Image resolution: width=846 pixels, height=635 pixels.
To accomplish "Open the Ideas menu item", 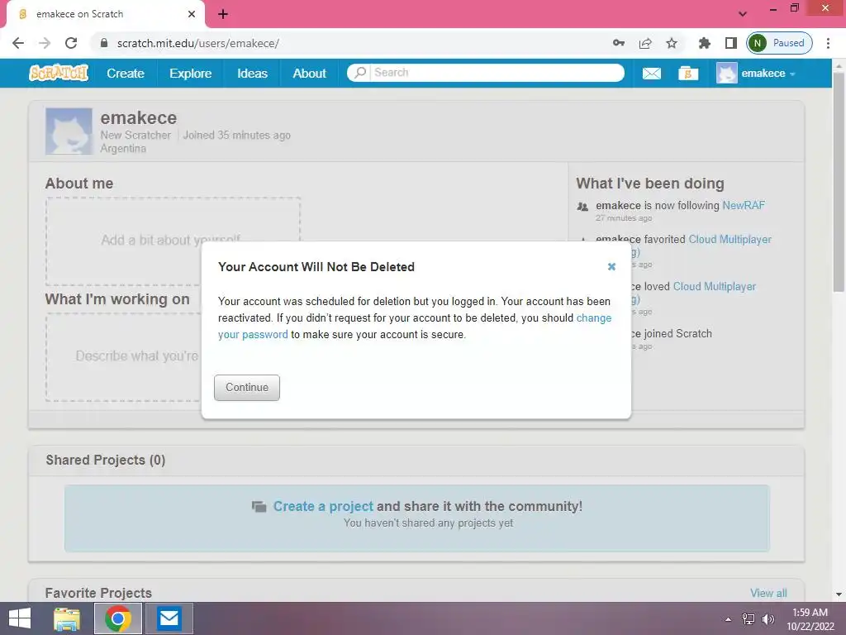I will pyautogui.click(x=252, y=73).
